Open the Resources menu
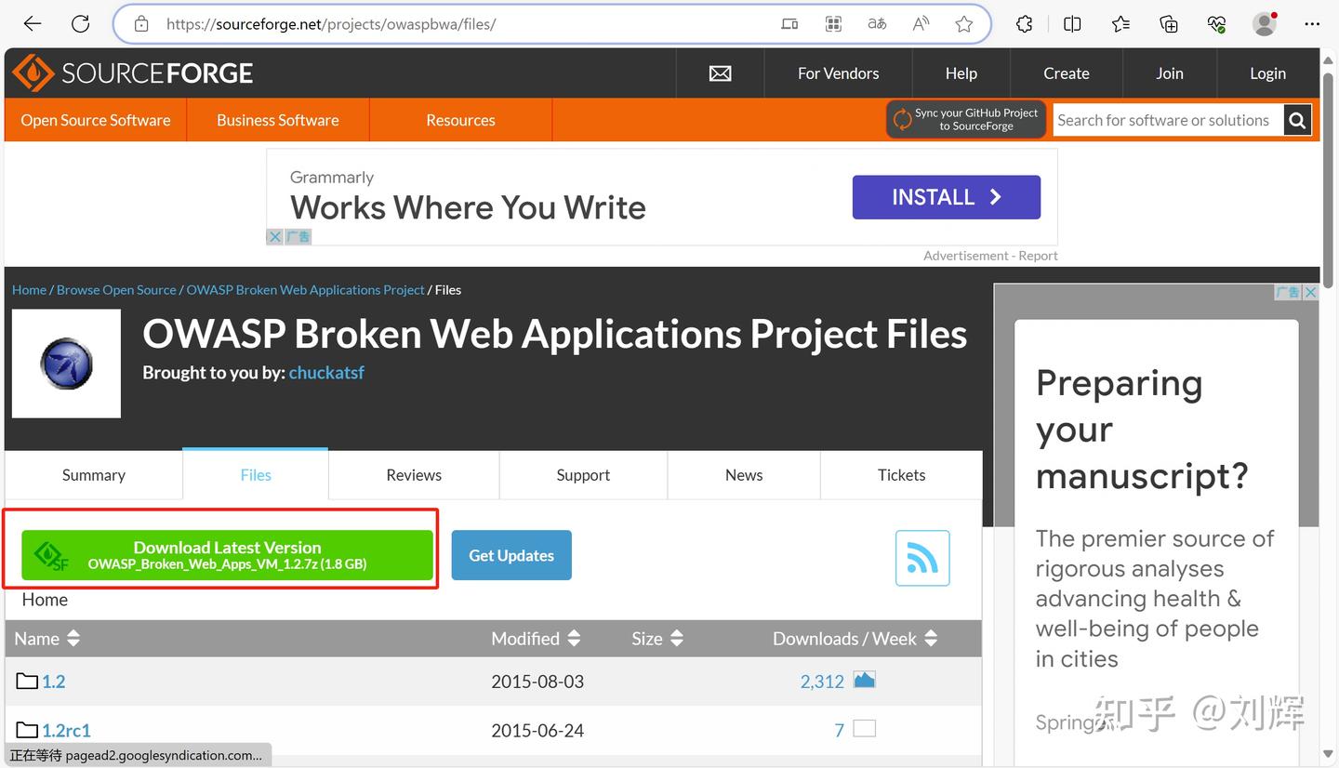Image resolution: width=1339 pixels, height=768 pixels. tap(460, 120)
